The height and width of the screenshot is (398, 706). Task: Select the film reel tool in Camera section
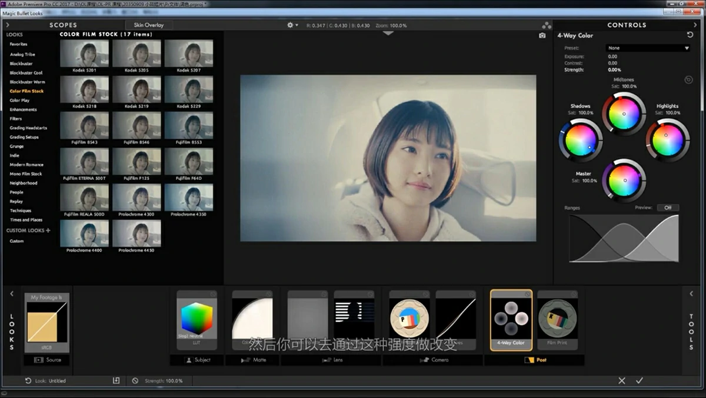tap(409, 320)
